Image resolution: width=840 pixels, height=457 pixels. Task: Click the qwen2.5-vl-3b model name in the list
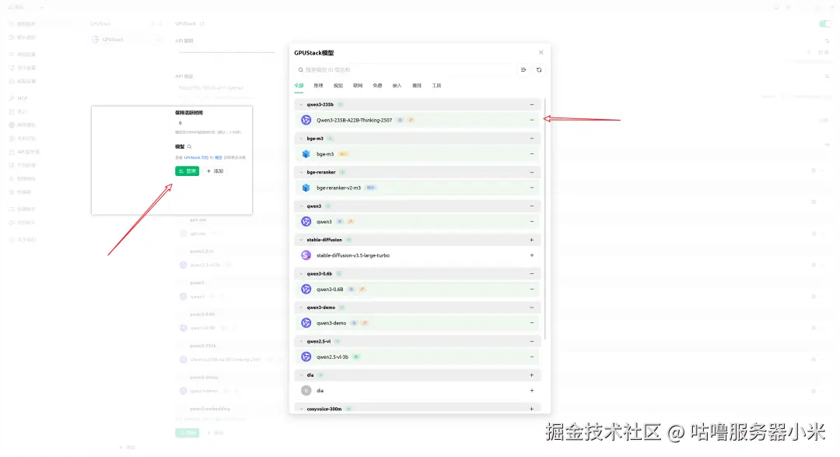[332, 357]
